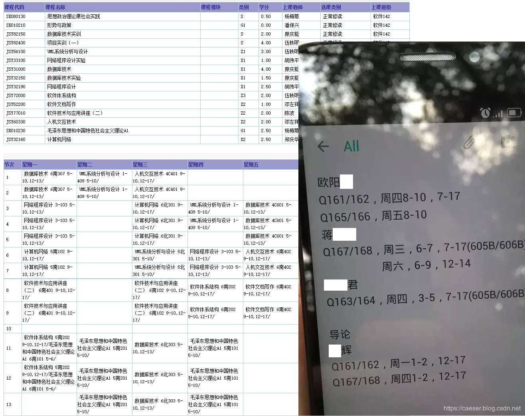The width and height of the screenshot is (525, 416).
Task: Click course code JSY56100
Action: [16, 52]
